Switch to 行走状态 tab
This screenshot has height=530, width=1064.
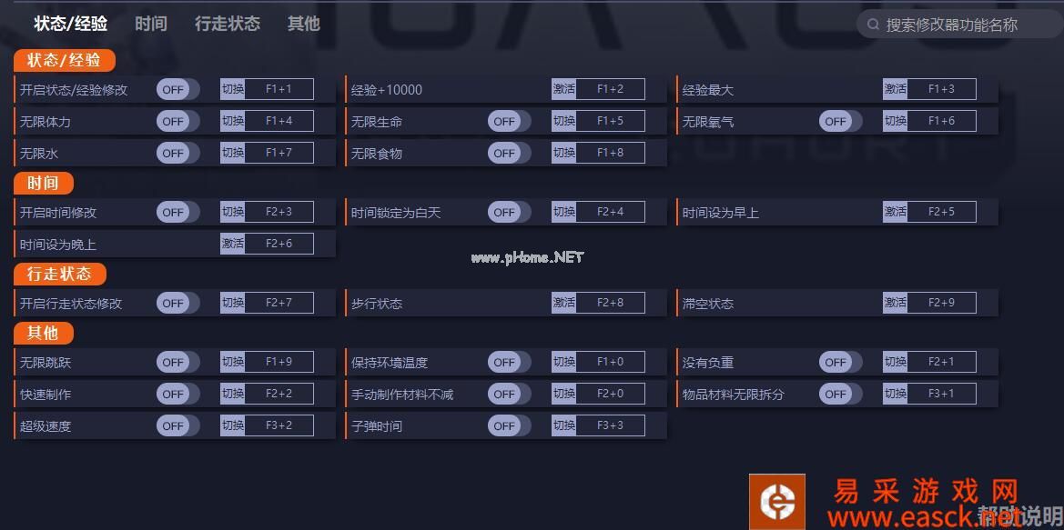tap(228, 24)
